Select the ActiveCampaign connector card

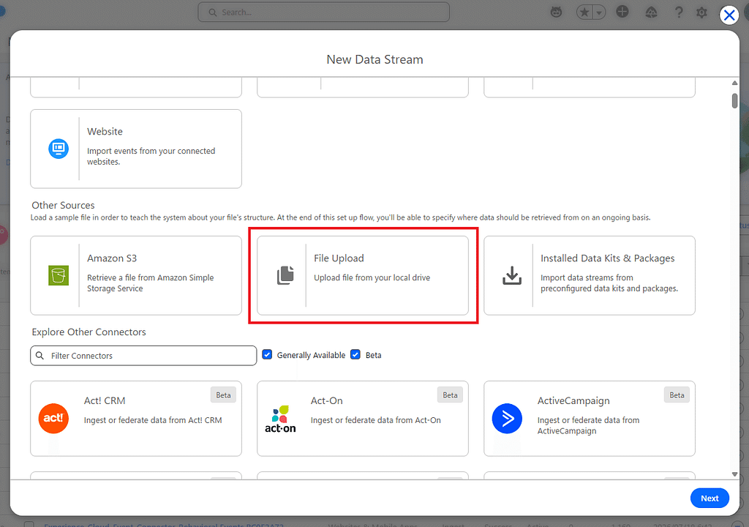pyautogui.click(x=590, y=419)
